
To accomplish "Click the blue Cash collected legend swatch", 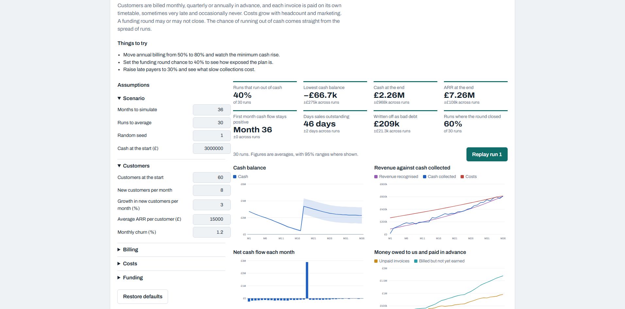I will [x=425, y=177].
